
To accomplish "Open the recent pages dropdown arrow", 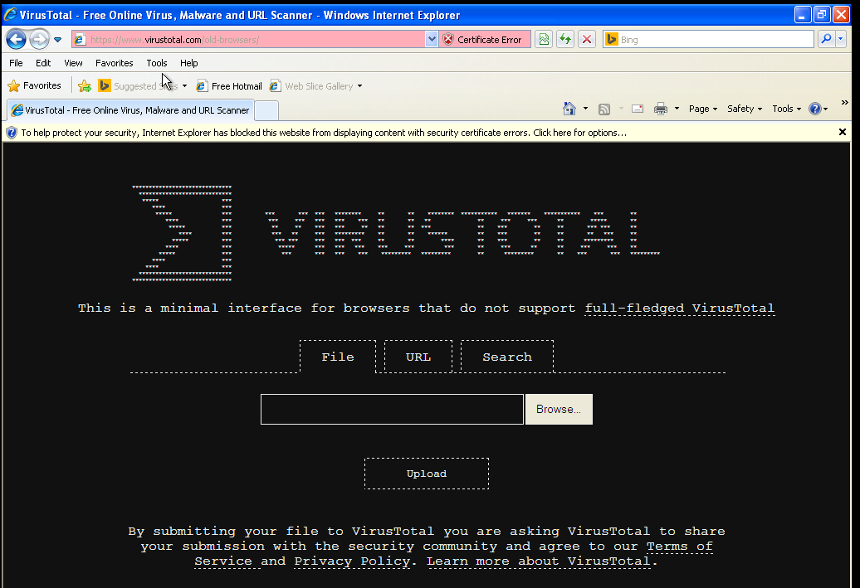I will [x=57, y=40].
